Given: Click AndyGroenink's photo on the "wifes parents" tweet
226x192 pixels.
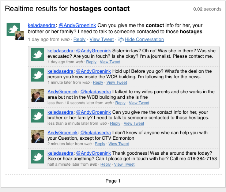Looking at the screenshot, I should [38, 95].
